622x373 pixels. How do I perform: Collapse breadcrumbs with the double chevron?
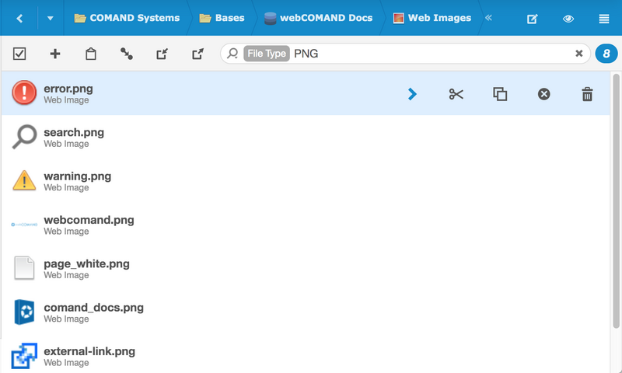click(488, 18)
